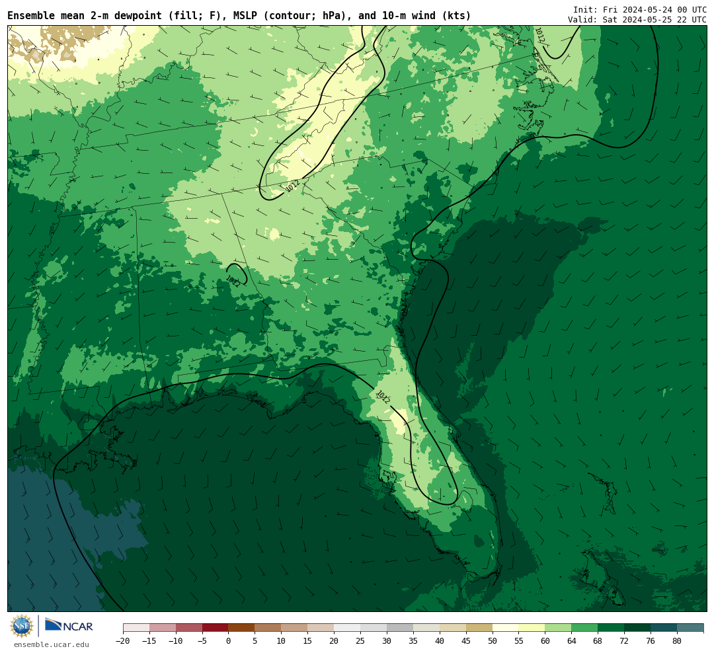Click the 68 to 72 color swatch

click(x=612, y=627)
